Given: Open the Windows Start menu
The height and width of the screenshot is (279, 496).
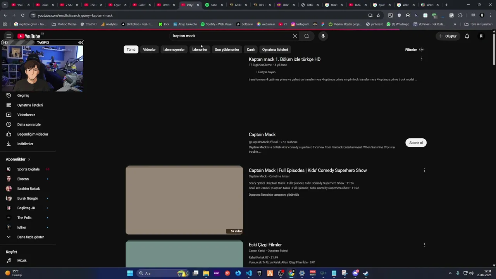Looking at the screenshot, I should [130, 273].
